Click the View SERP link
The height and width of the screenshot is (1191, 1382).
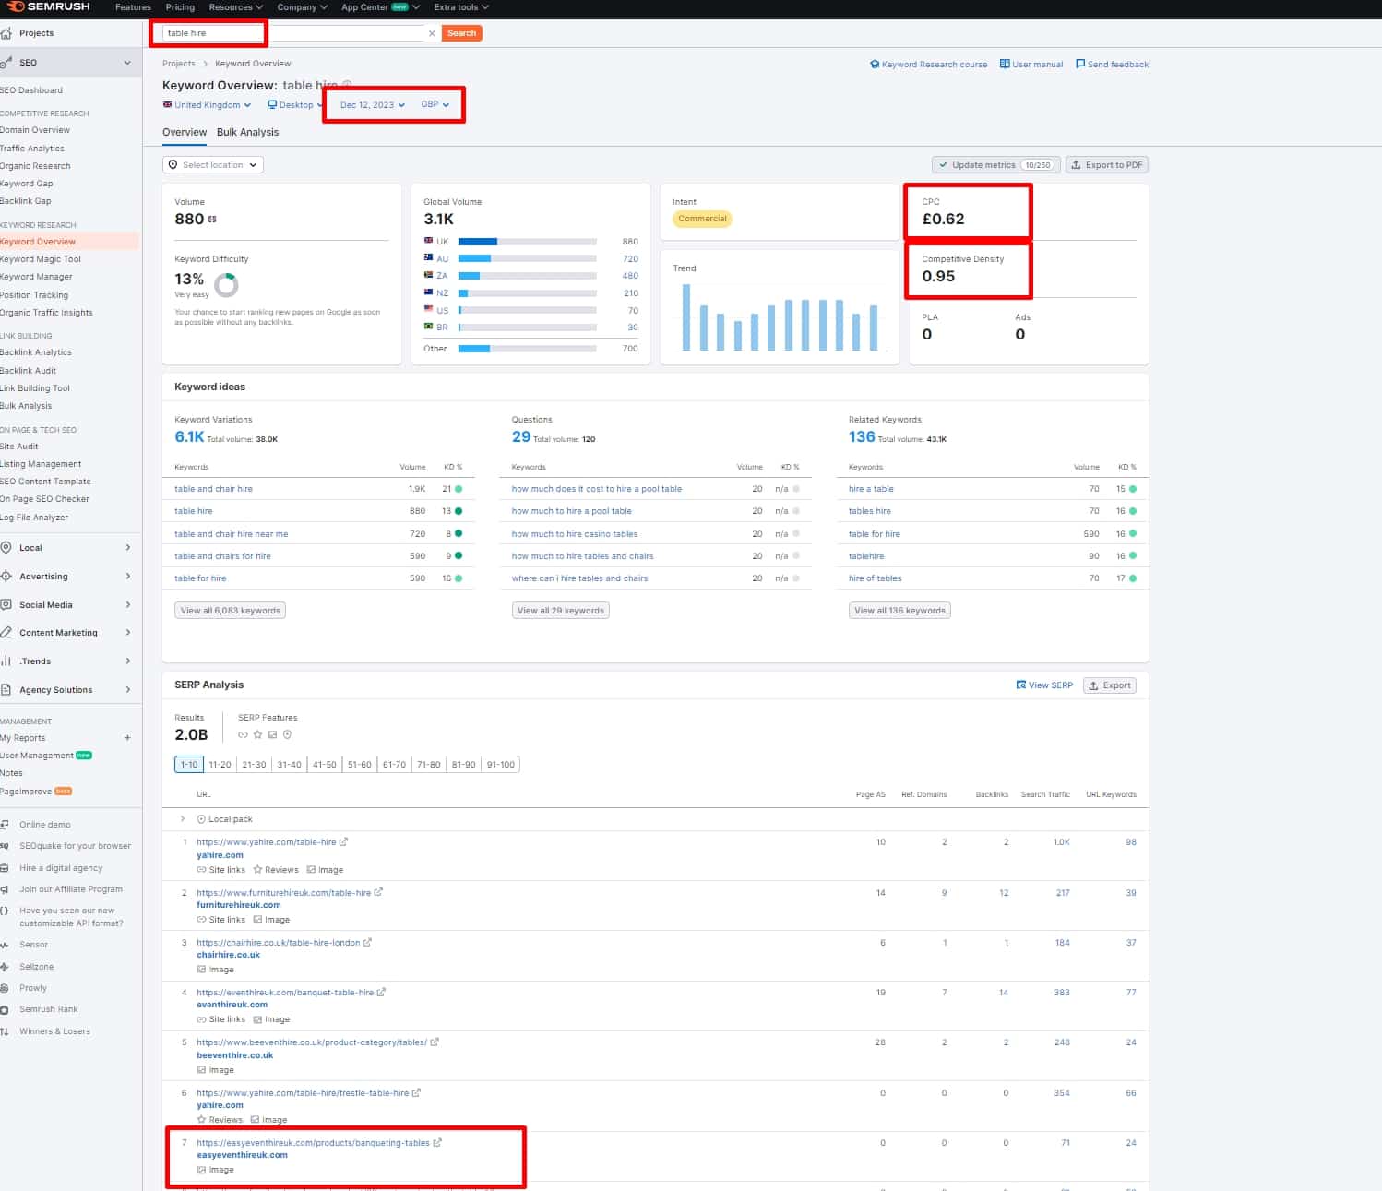(1044, 685)
